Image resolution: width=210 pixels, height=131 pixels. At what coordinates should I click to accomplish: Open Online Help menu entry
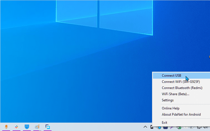click(181, 108)
